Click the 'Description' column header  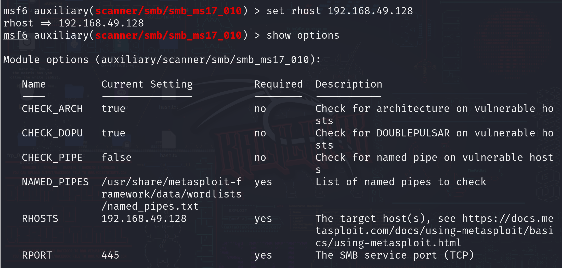coord(349,84)
